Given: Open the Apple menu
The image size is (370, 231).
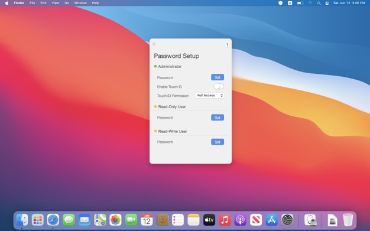Looking at the screenshot, I should (7, 3).
